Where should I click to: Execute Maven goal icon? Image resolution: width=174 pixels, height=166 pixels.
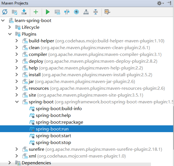(x=57, y=12)
